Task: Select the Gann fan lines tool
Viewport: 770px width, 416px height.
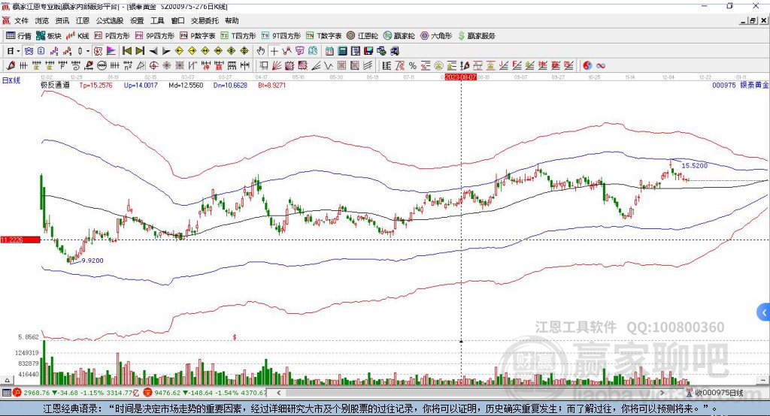Action: tap(277, 65)
